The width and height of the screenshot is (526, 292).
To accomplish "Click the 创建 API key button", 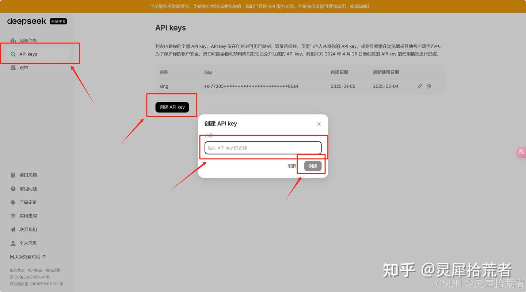I will (172, 107).
